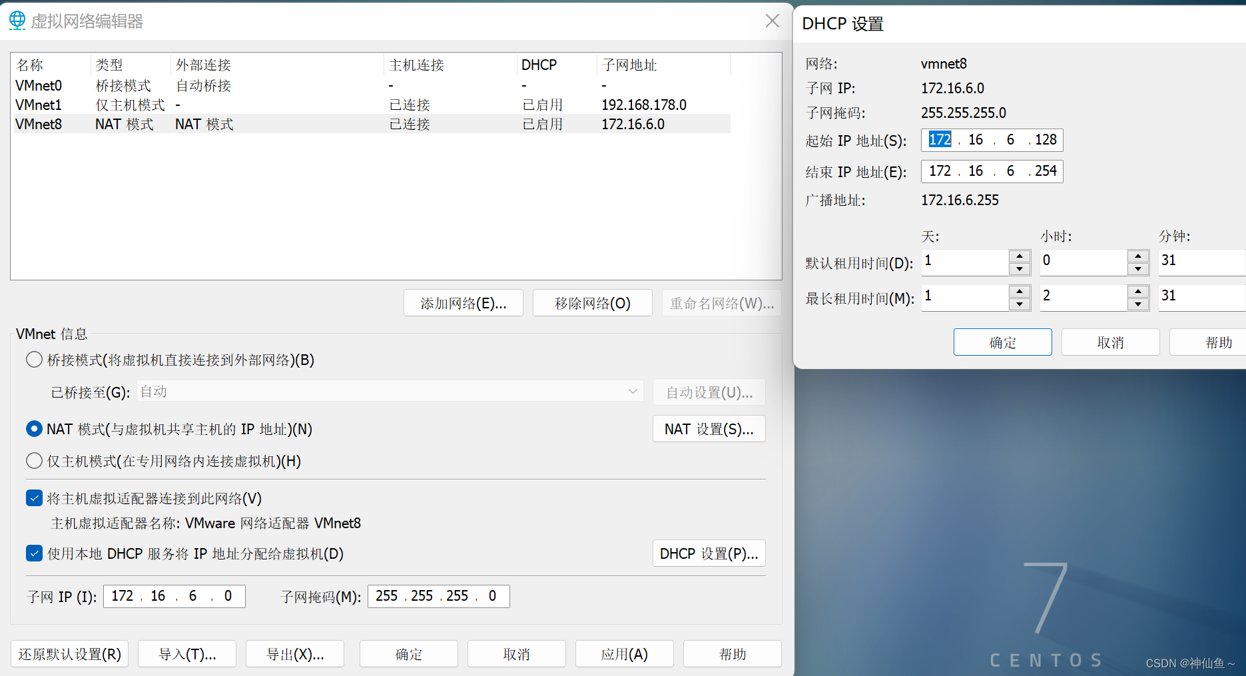Click 确定 in DHCP 设置 dialog
Image resolution: width=1246 pixels, height=676 pixels.
[x=1003, y=342]
